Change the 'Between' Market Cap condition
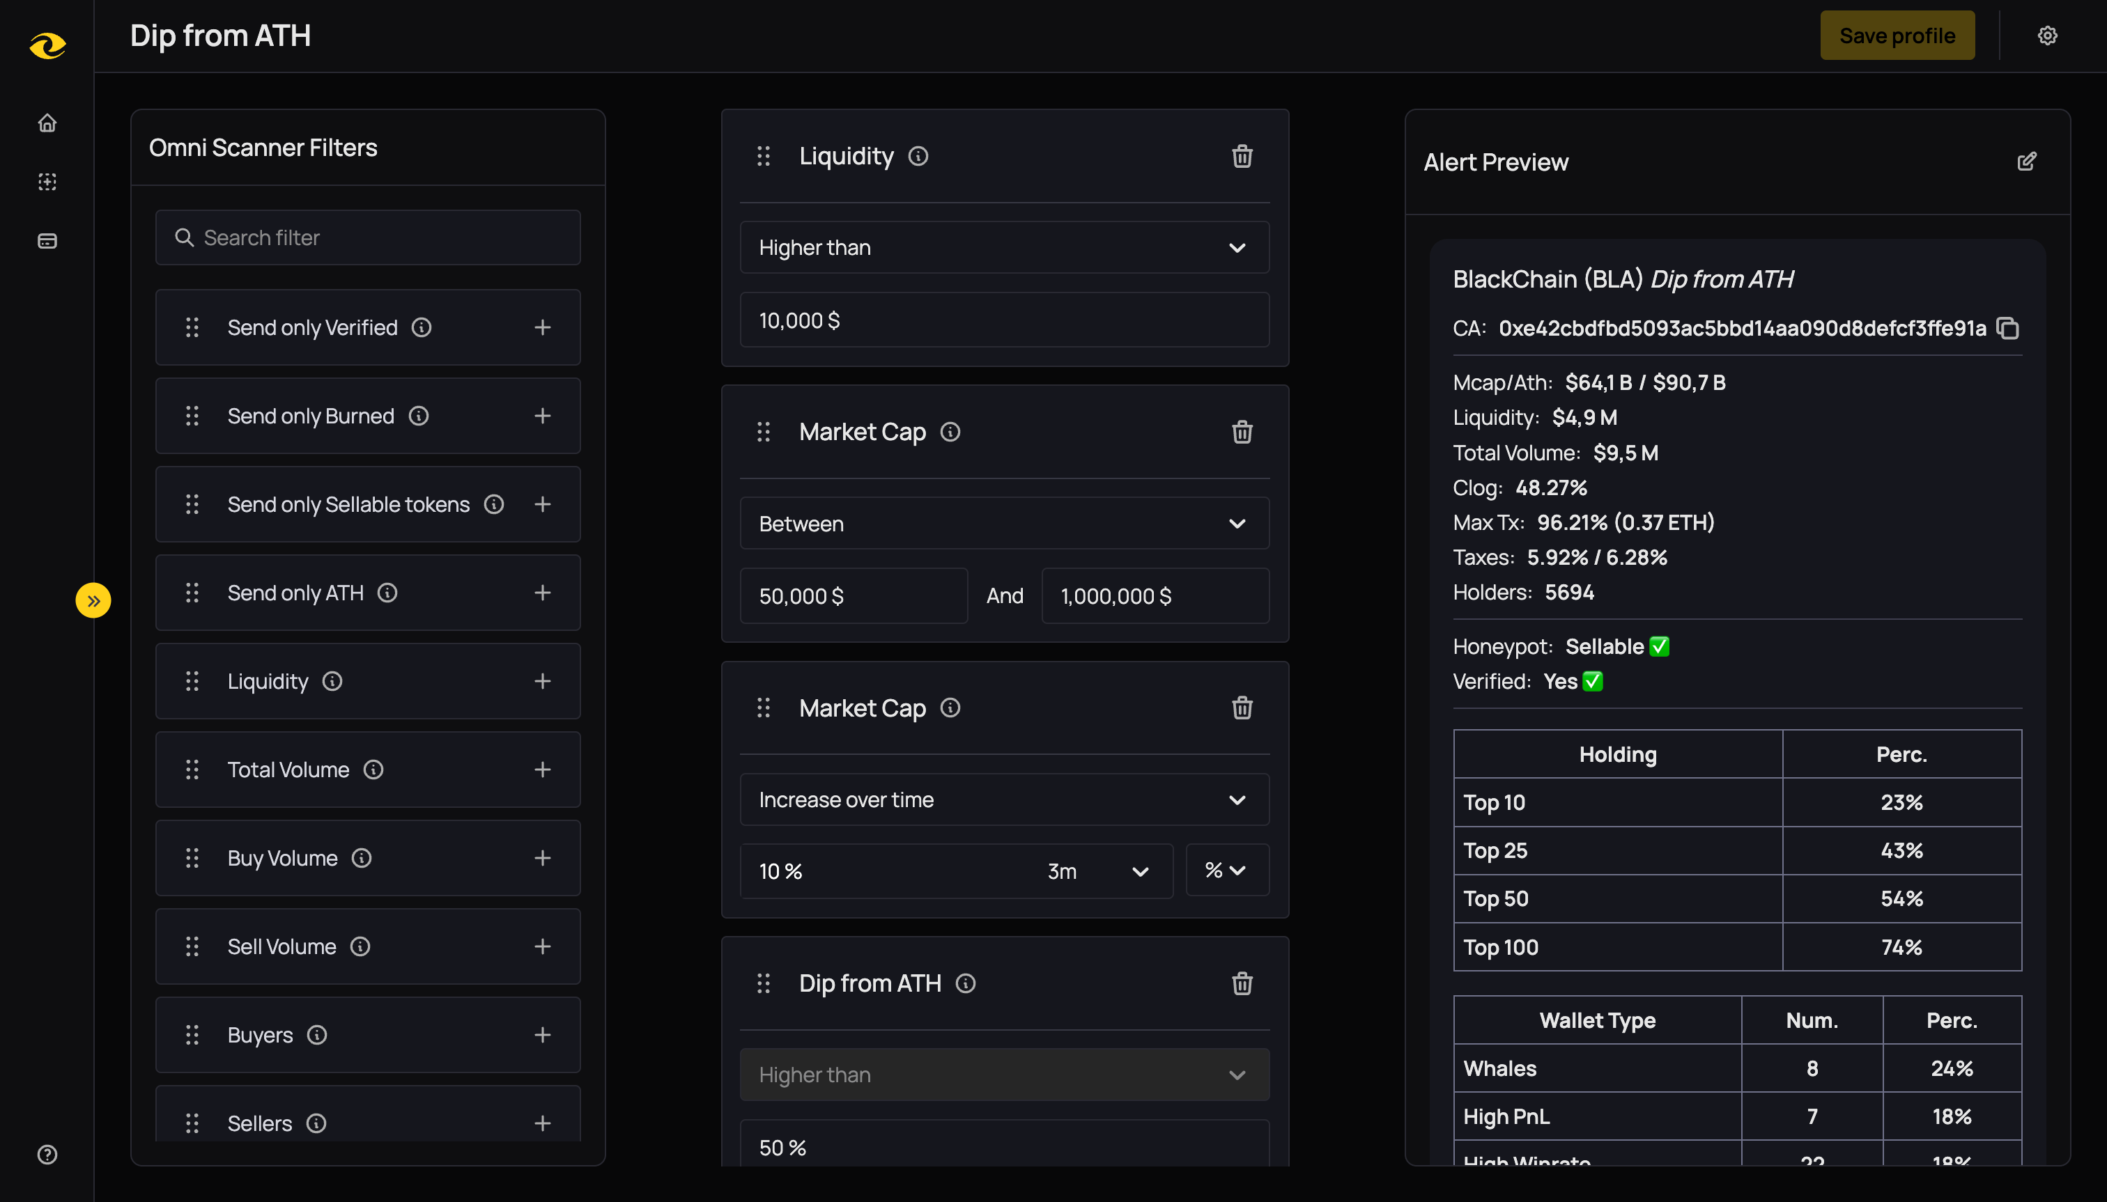 pos(1003,522)
